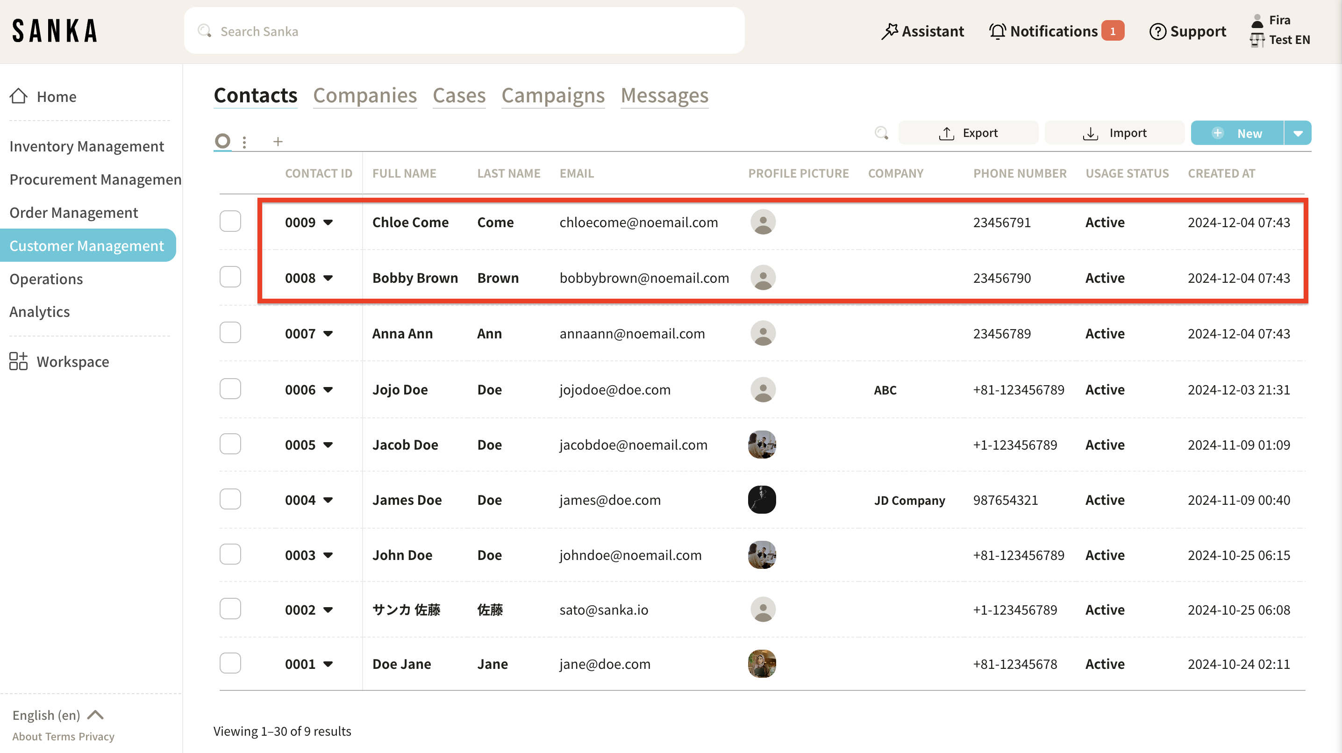1342x753 pixels.
Task: Open the Workspace grid icon
Action: (x=18, y=361)
